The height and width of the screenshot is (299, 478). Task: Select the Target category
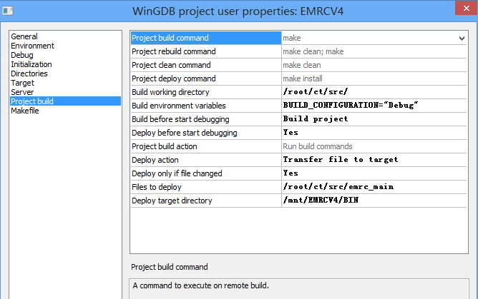[23, 83]
